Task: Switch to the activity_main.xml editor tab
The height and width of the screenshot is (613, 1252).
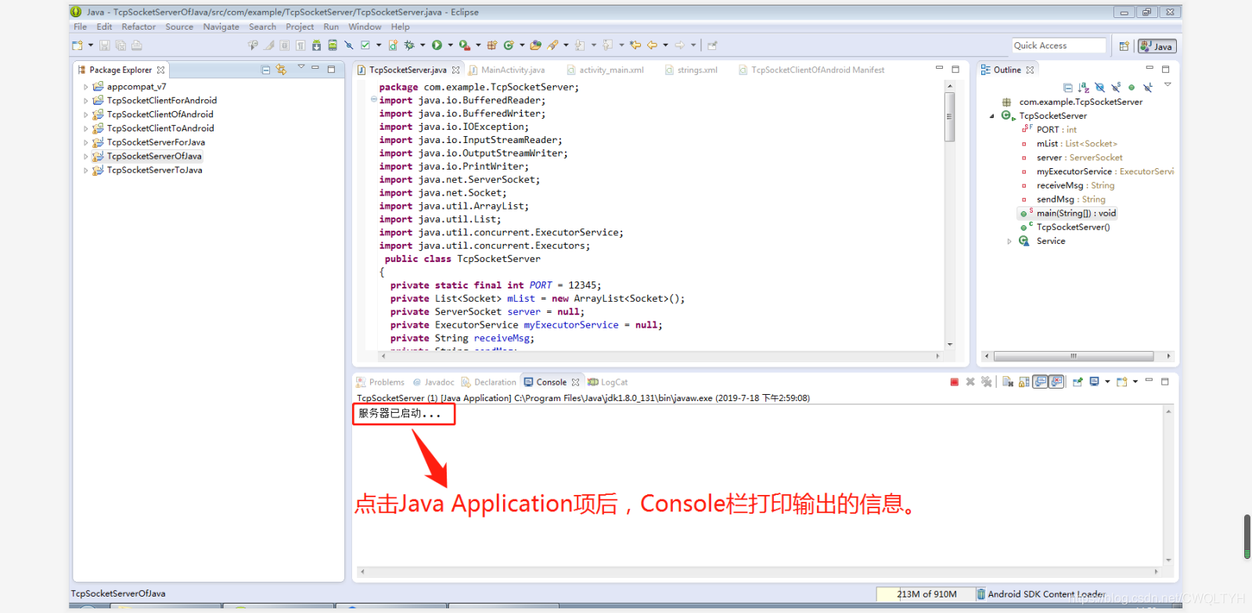Action: 605,70
